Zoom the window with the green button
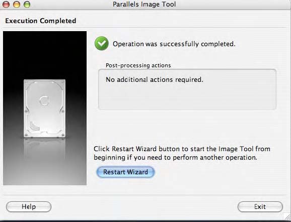 (27, 5)
